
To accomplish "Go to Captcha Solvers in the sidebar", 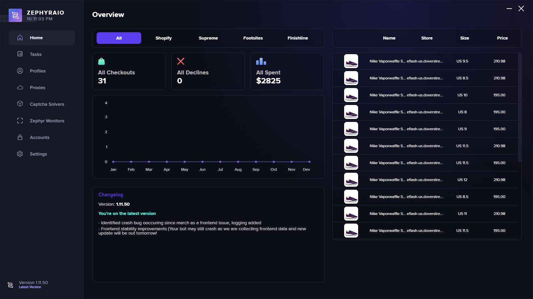I will coord(47,104).
